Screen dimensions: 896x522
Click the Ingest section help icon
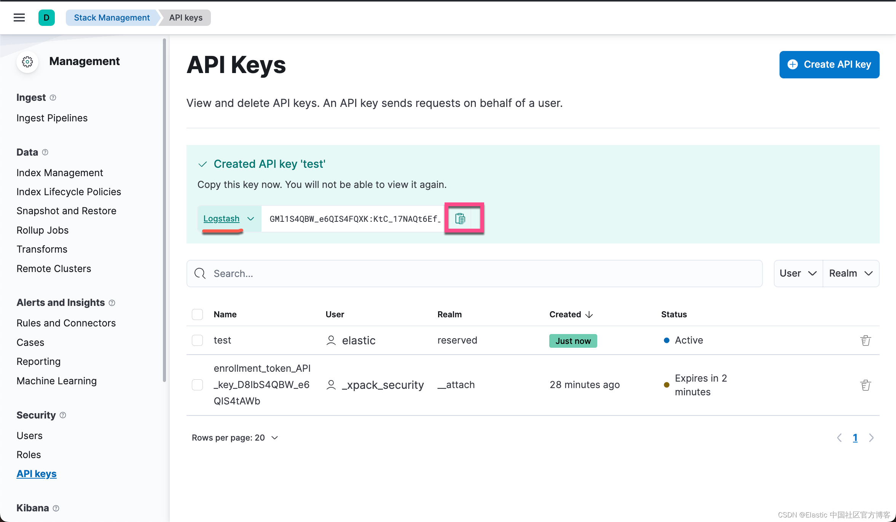point(53,98)
